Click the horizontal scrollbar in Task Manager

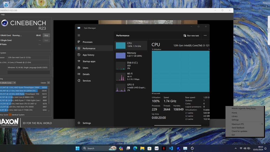(x=178, y=125)
